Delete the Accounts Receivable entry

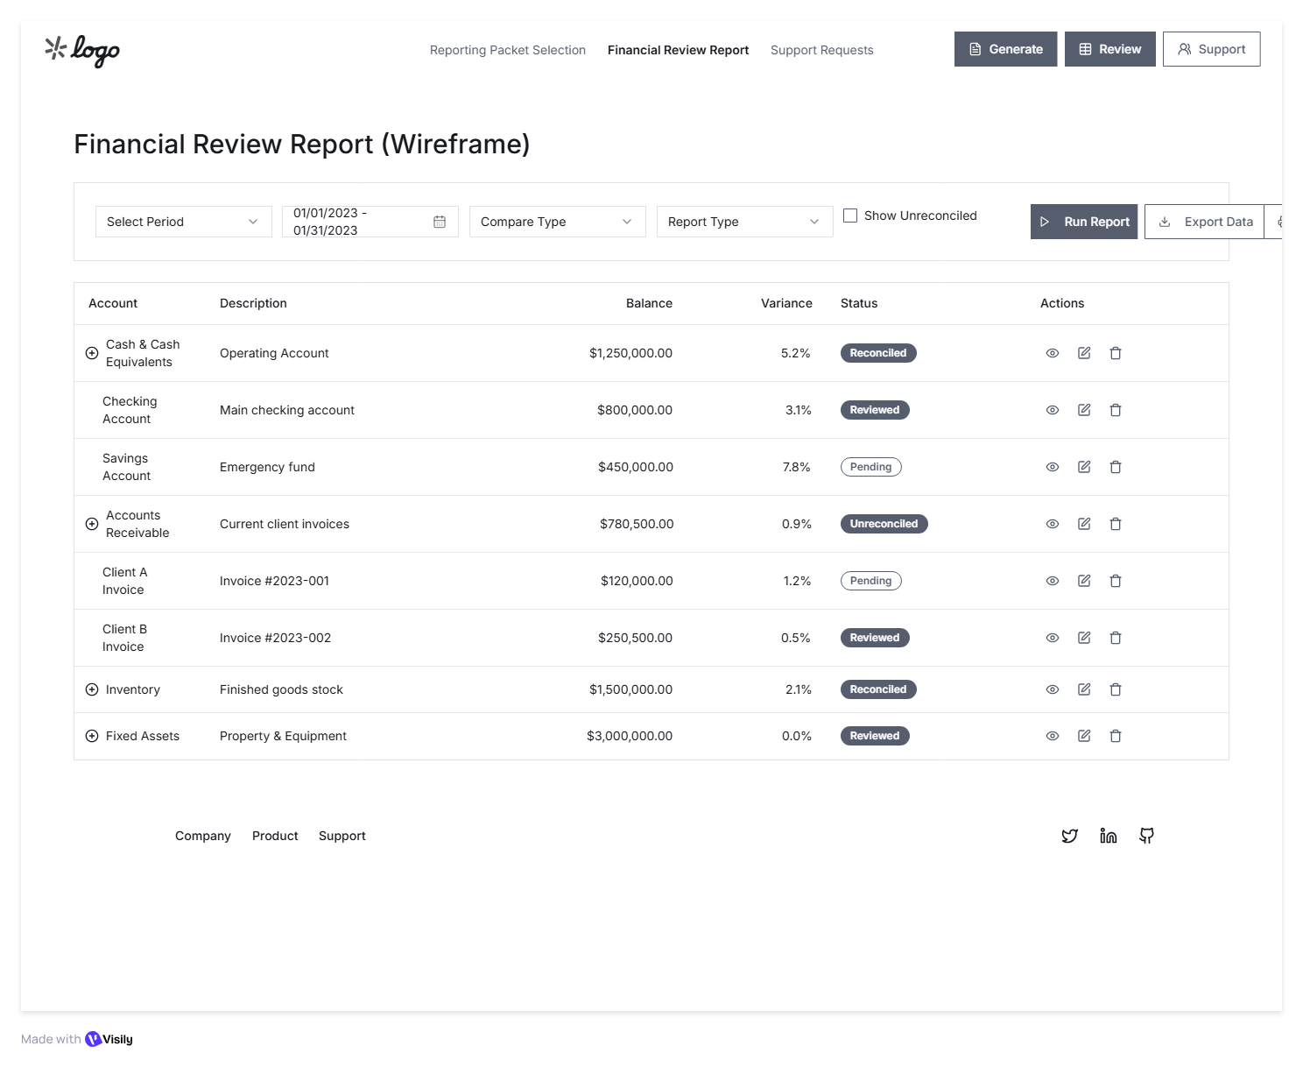click(x=1116, y=524)
